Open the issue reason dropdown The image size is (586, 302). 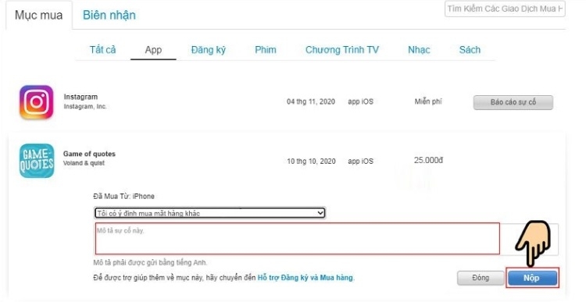[209, 213]
